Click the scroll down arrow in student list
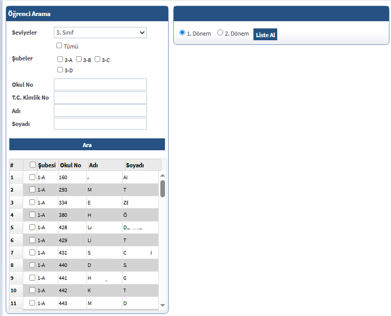Image resolution: width=391 pixels, height=316 pixels. click(x=162, y=305)
